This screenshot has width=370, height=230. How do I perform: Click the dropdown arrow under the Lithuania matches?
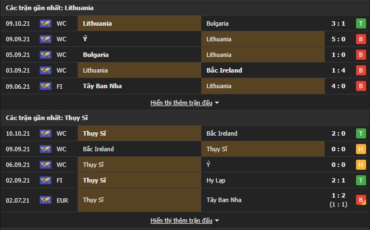click(x=217, y=103)
